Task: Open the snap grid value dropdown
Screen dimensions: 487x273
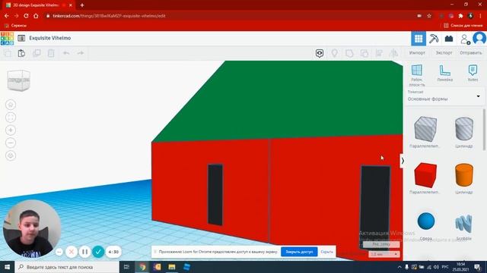Action: [384, 254]
